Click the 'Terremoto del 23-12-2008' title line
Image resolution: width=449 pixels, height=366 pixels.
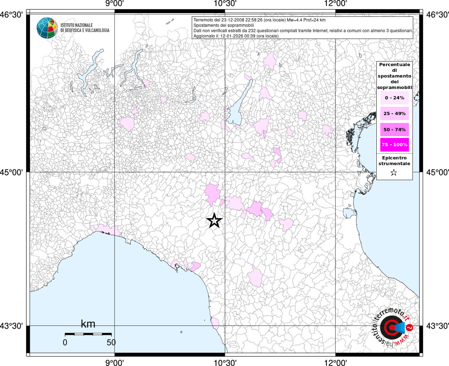click(259, 20)
